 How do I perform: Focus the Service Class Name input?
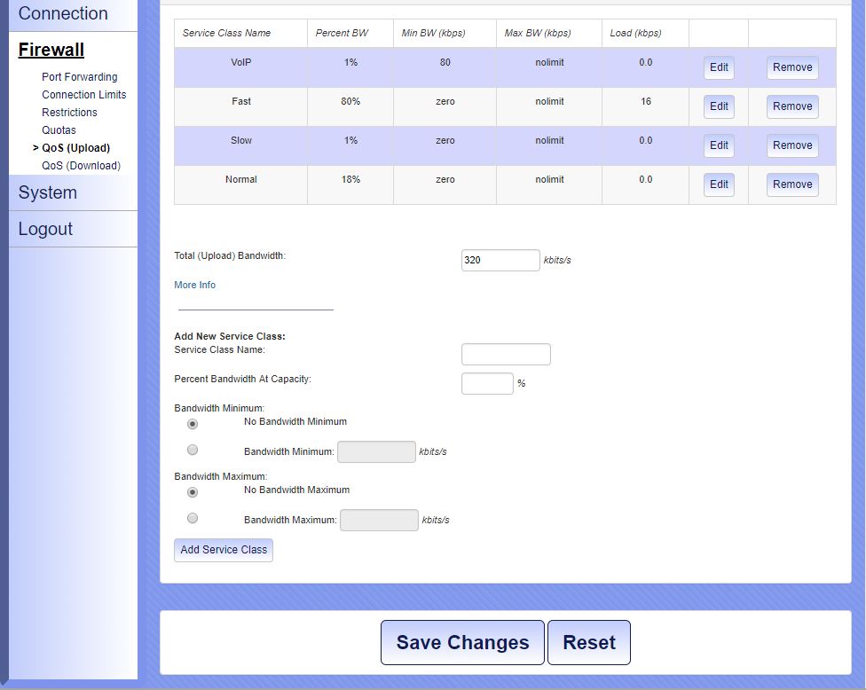point(506,355)
